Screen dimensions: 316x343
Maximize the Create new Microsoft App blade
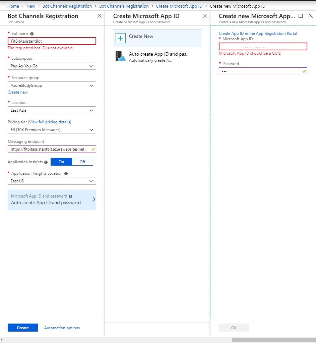coord(301,16)
